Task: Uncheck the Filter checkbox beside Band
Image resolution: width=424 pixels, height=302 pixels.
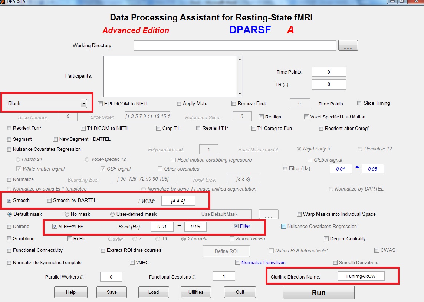Action: 236,226
